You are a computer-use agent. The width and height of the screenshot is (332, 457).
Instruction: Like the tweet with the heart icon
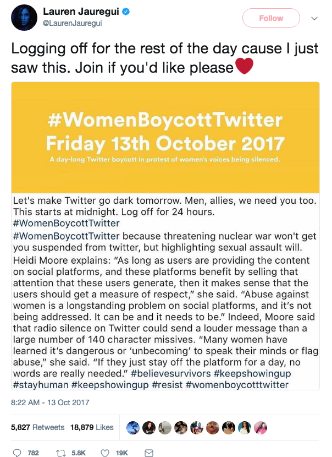104,453
